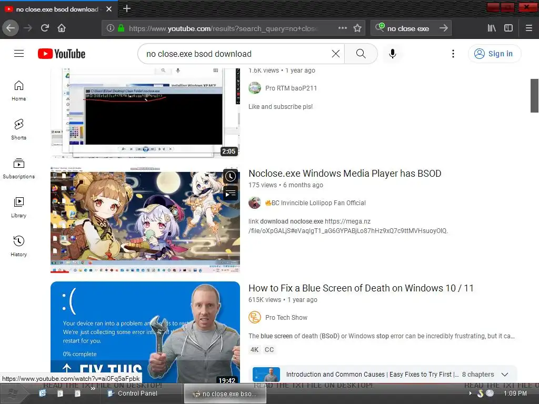The image size is (539, 404).
Task: Open the Firefox hamburger menu
Action: coord(529,28)
